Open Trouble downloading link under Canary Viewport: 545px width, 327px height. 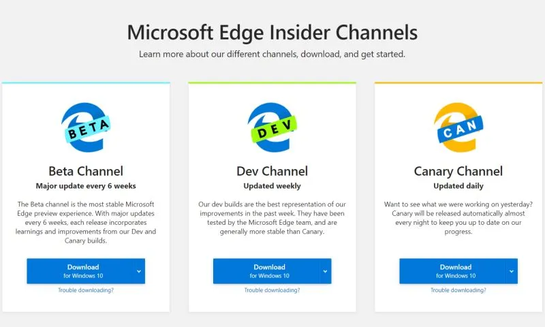coord(458,290)
